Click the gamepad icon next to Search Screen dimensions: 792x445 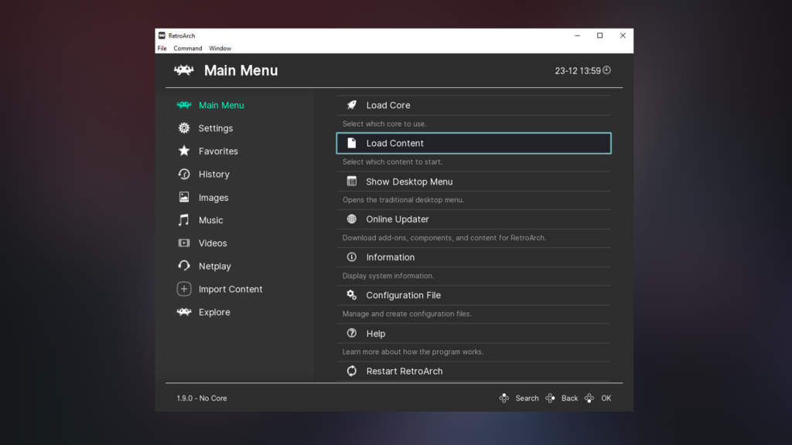point(504,398)
